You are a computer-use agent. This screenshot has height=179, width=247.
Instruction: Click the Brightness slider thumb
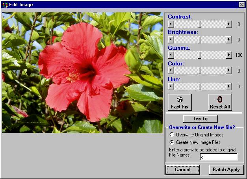click(200, 39)
